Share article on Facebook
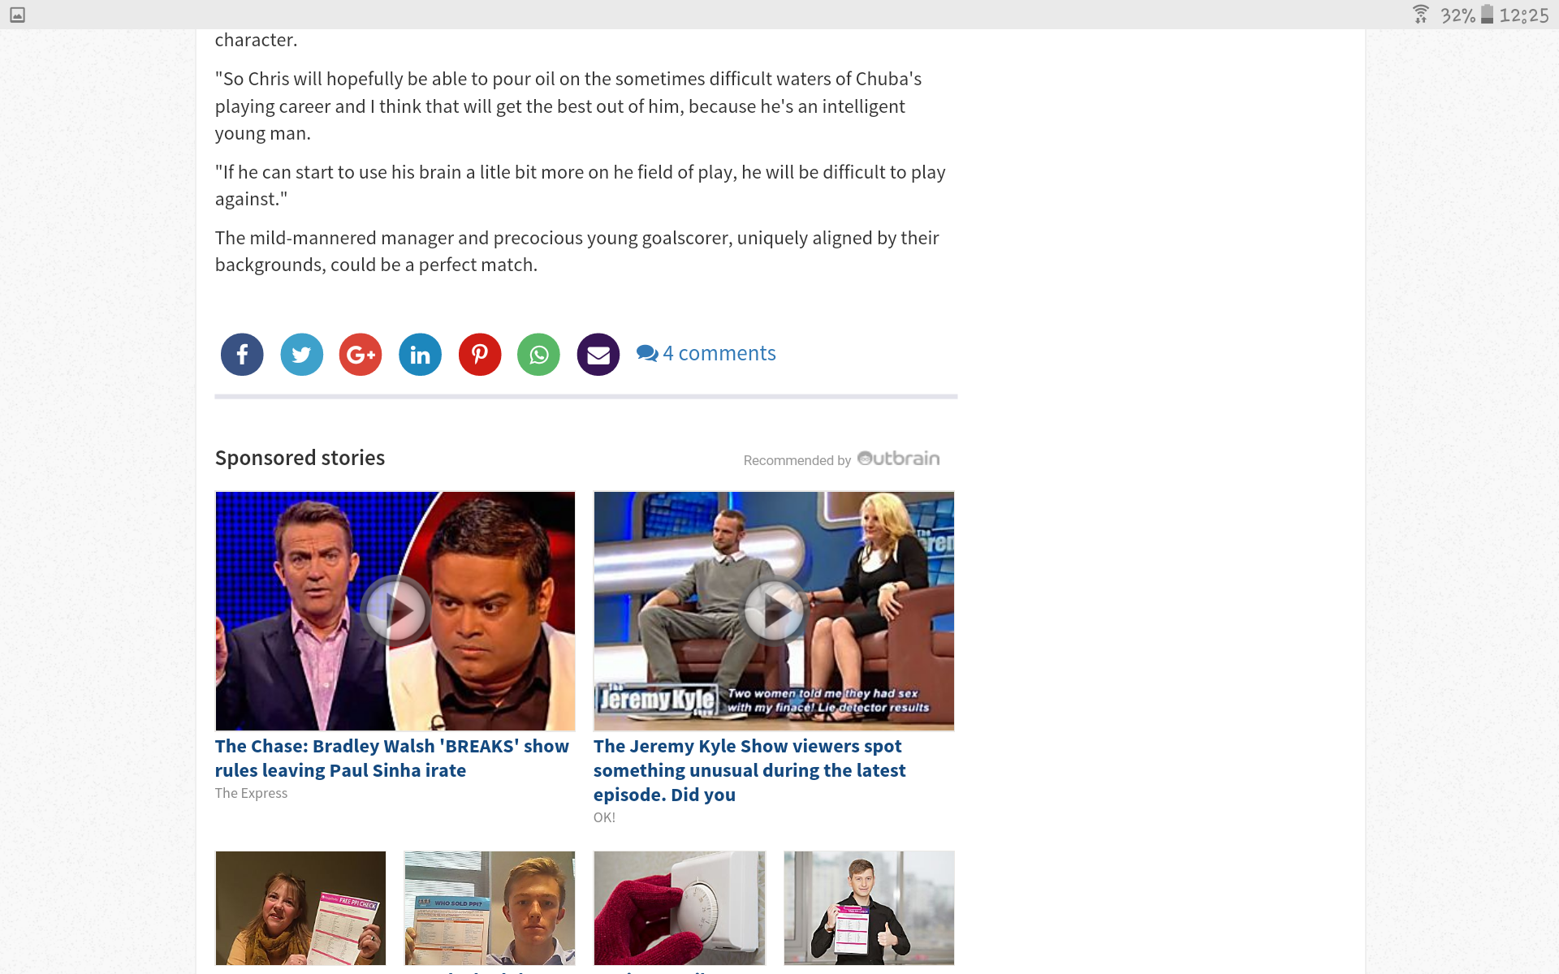The image size is (1559, 974). tap(242, 355)
